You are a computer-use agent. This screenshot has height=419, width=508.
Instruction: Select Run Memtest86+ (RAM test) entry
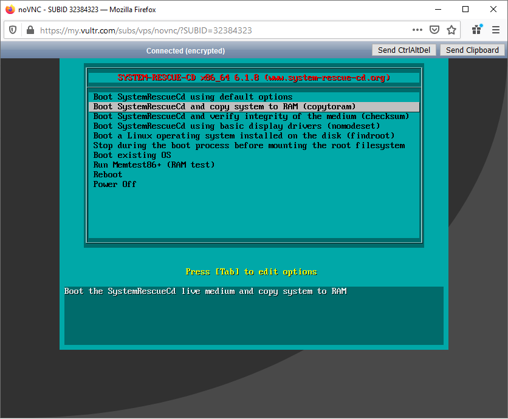click(255, 165)
